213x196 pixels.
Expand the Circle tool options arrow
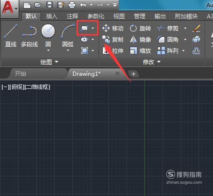[x=48, y=51]
